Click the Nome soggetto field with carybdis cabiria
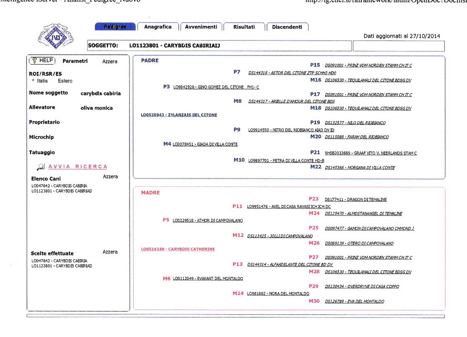This screenshot has height=337, width=467. click(101, 93)
